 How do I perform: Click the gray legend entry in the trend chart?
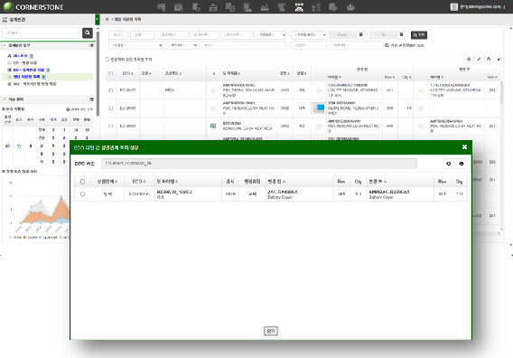(15, 238)
